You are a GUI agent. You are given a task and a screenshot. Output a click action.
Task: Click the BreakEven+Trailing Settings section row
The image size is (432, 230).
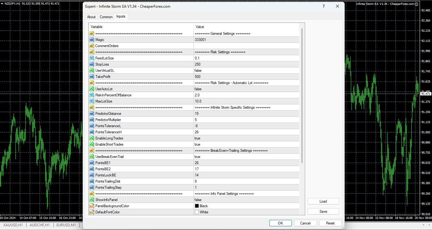click(x=194, y=151)
